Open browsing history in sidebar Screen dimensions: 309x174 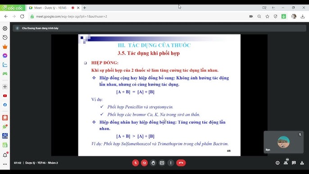pyautogui.click(x=5, y=37)
